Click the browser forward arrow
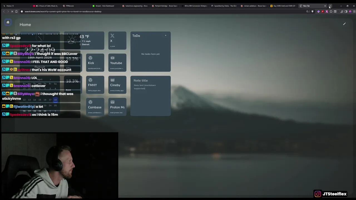This screenshot has height=200, width=356. point(8,11)
